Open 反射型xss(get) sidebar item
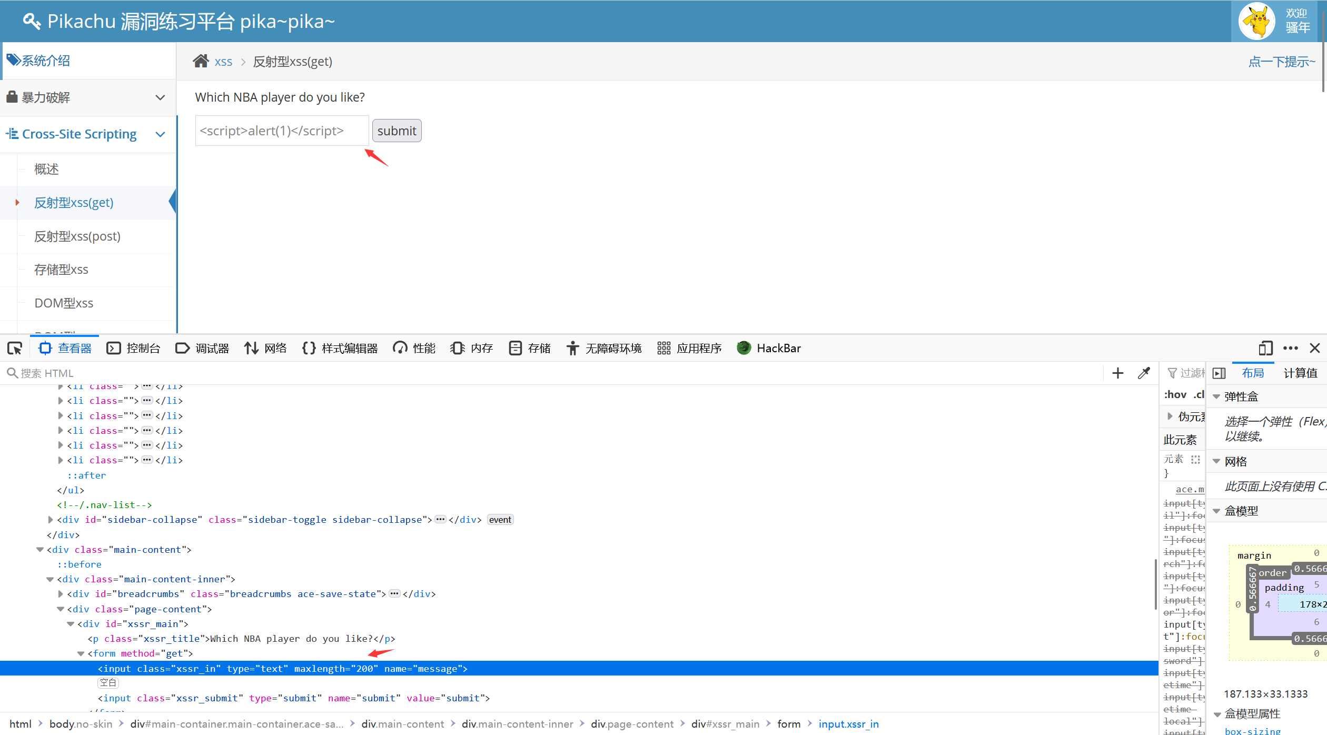 tap(74, 203)
